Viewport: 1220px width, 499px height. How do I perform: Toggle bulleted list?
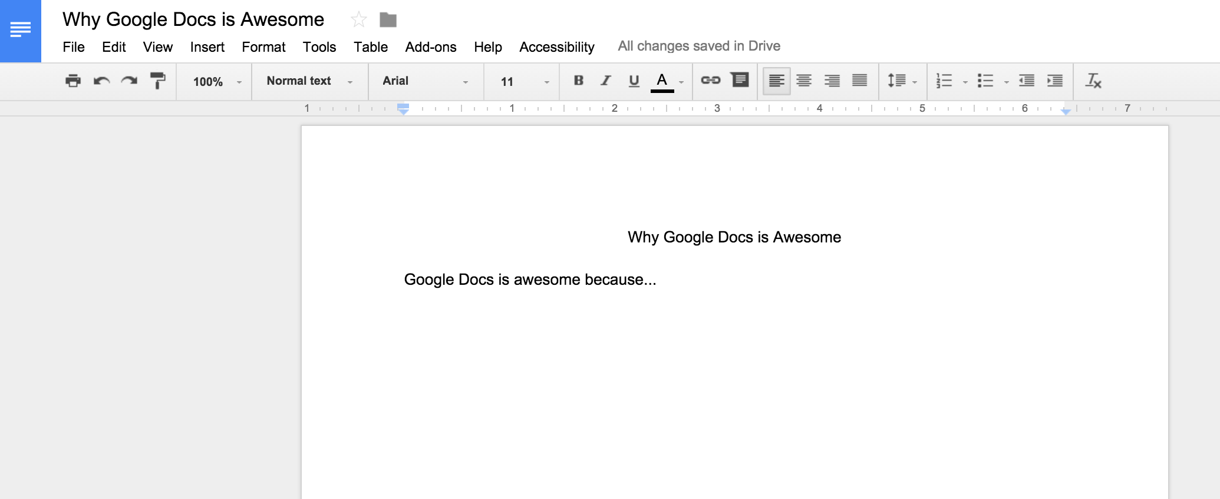tap(985, 81)
